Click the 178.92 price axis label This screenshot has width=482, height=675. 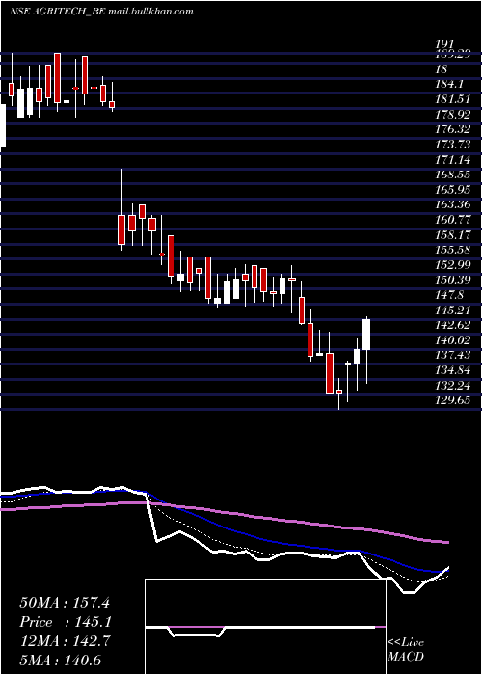tap(453, 114)
